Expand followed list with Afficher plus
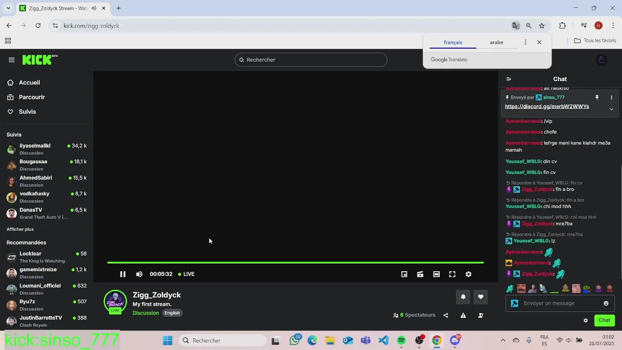This screenshot has width=622, height=350. point(20,229)
